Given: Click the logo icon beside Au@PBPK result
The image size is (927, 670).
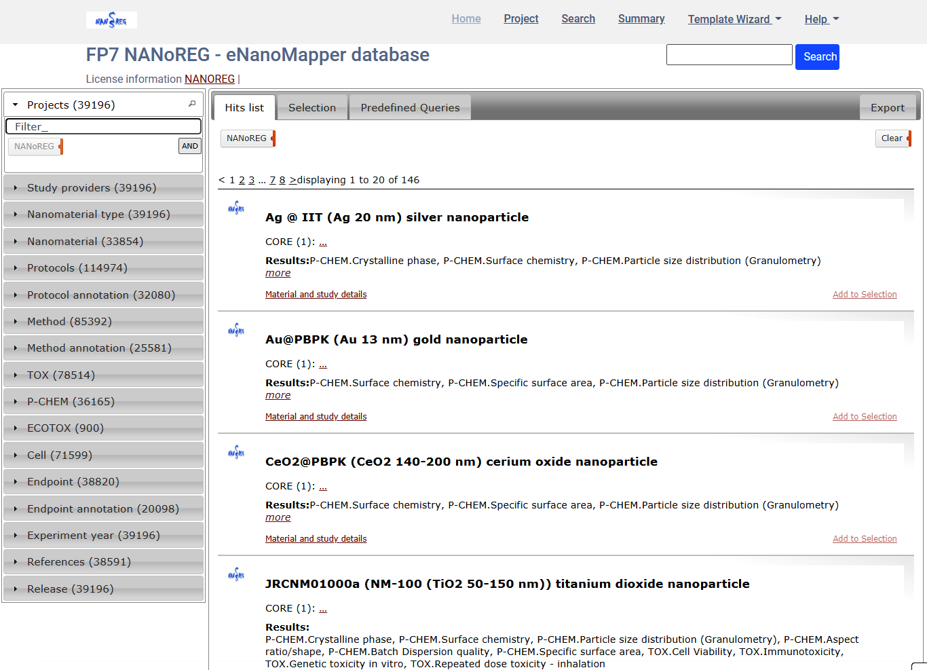Looking at the screenshot, I should click(x=236, y=330).
